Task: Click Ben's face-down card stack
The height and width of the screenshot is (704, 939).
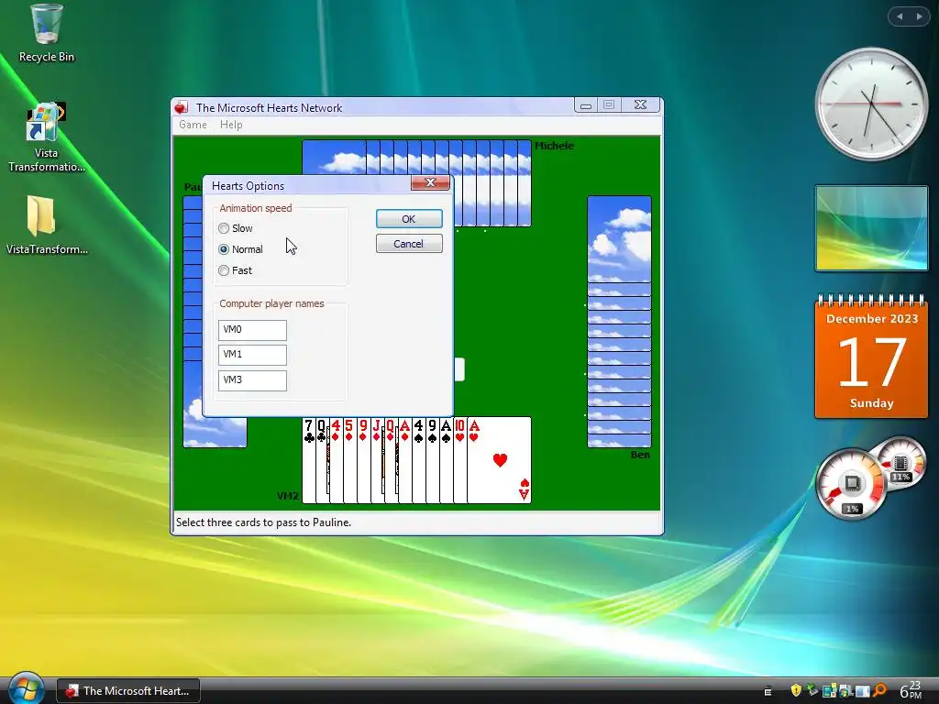Action: coord(619,322)
